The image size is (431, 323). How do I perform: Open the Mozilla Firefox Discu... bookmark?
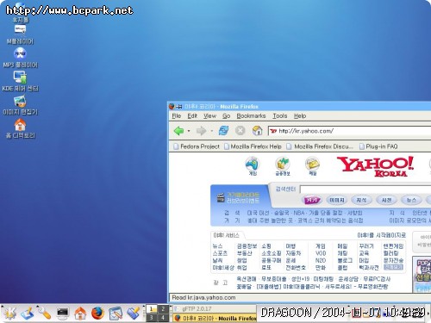[x=320, y=146]
